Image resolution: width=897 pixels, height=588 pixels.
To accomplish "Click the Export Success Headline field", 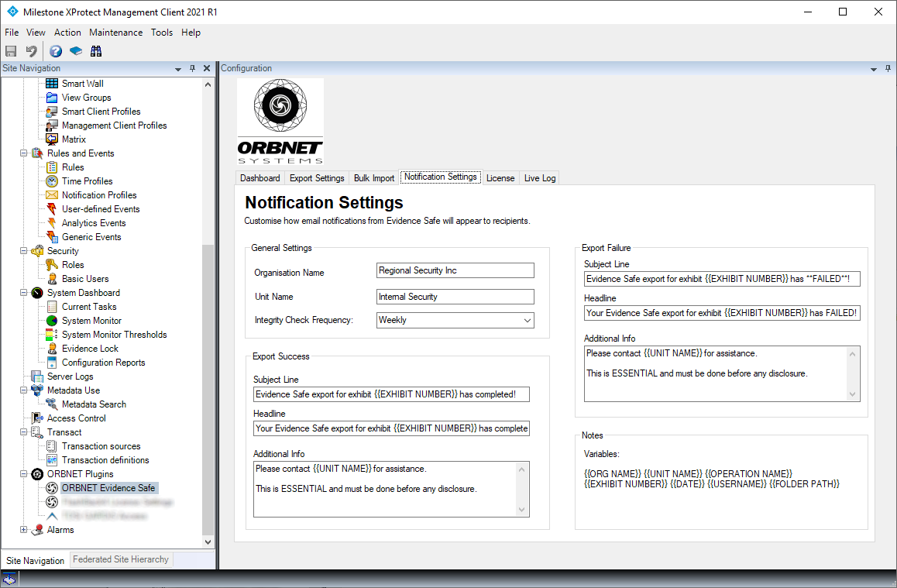I will coord(391,428).
